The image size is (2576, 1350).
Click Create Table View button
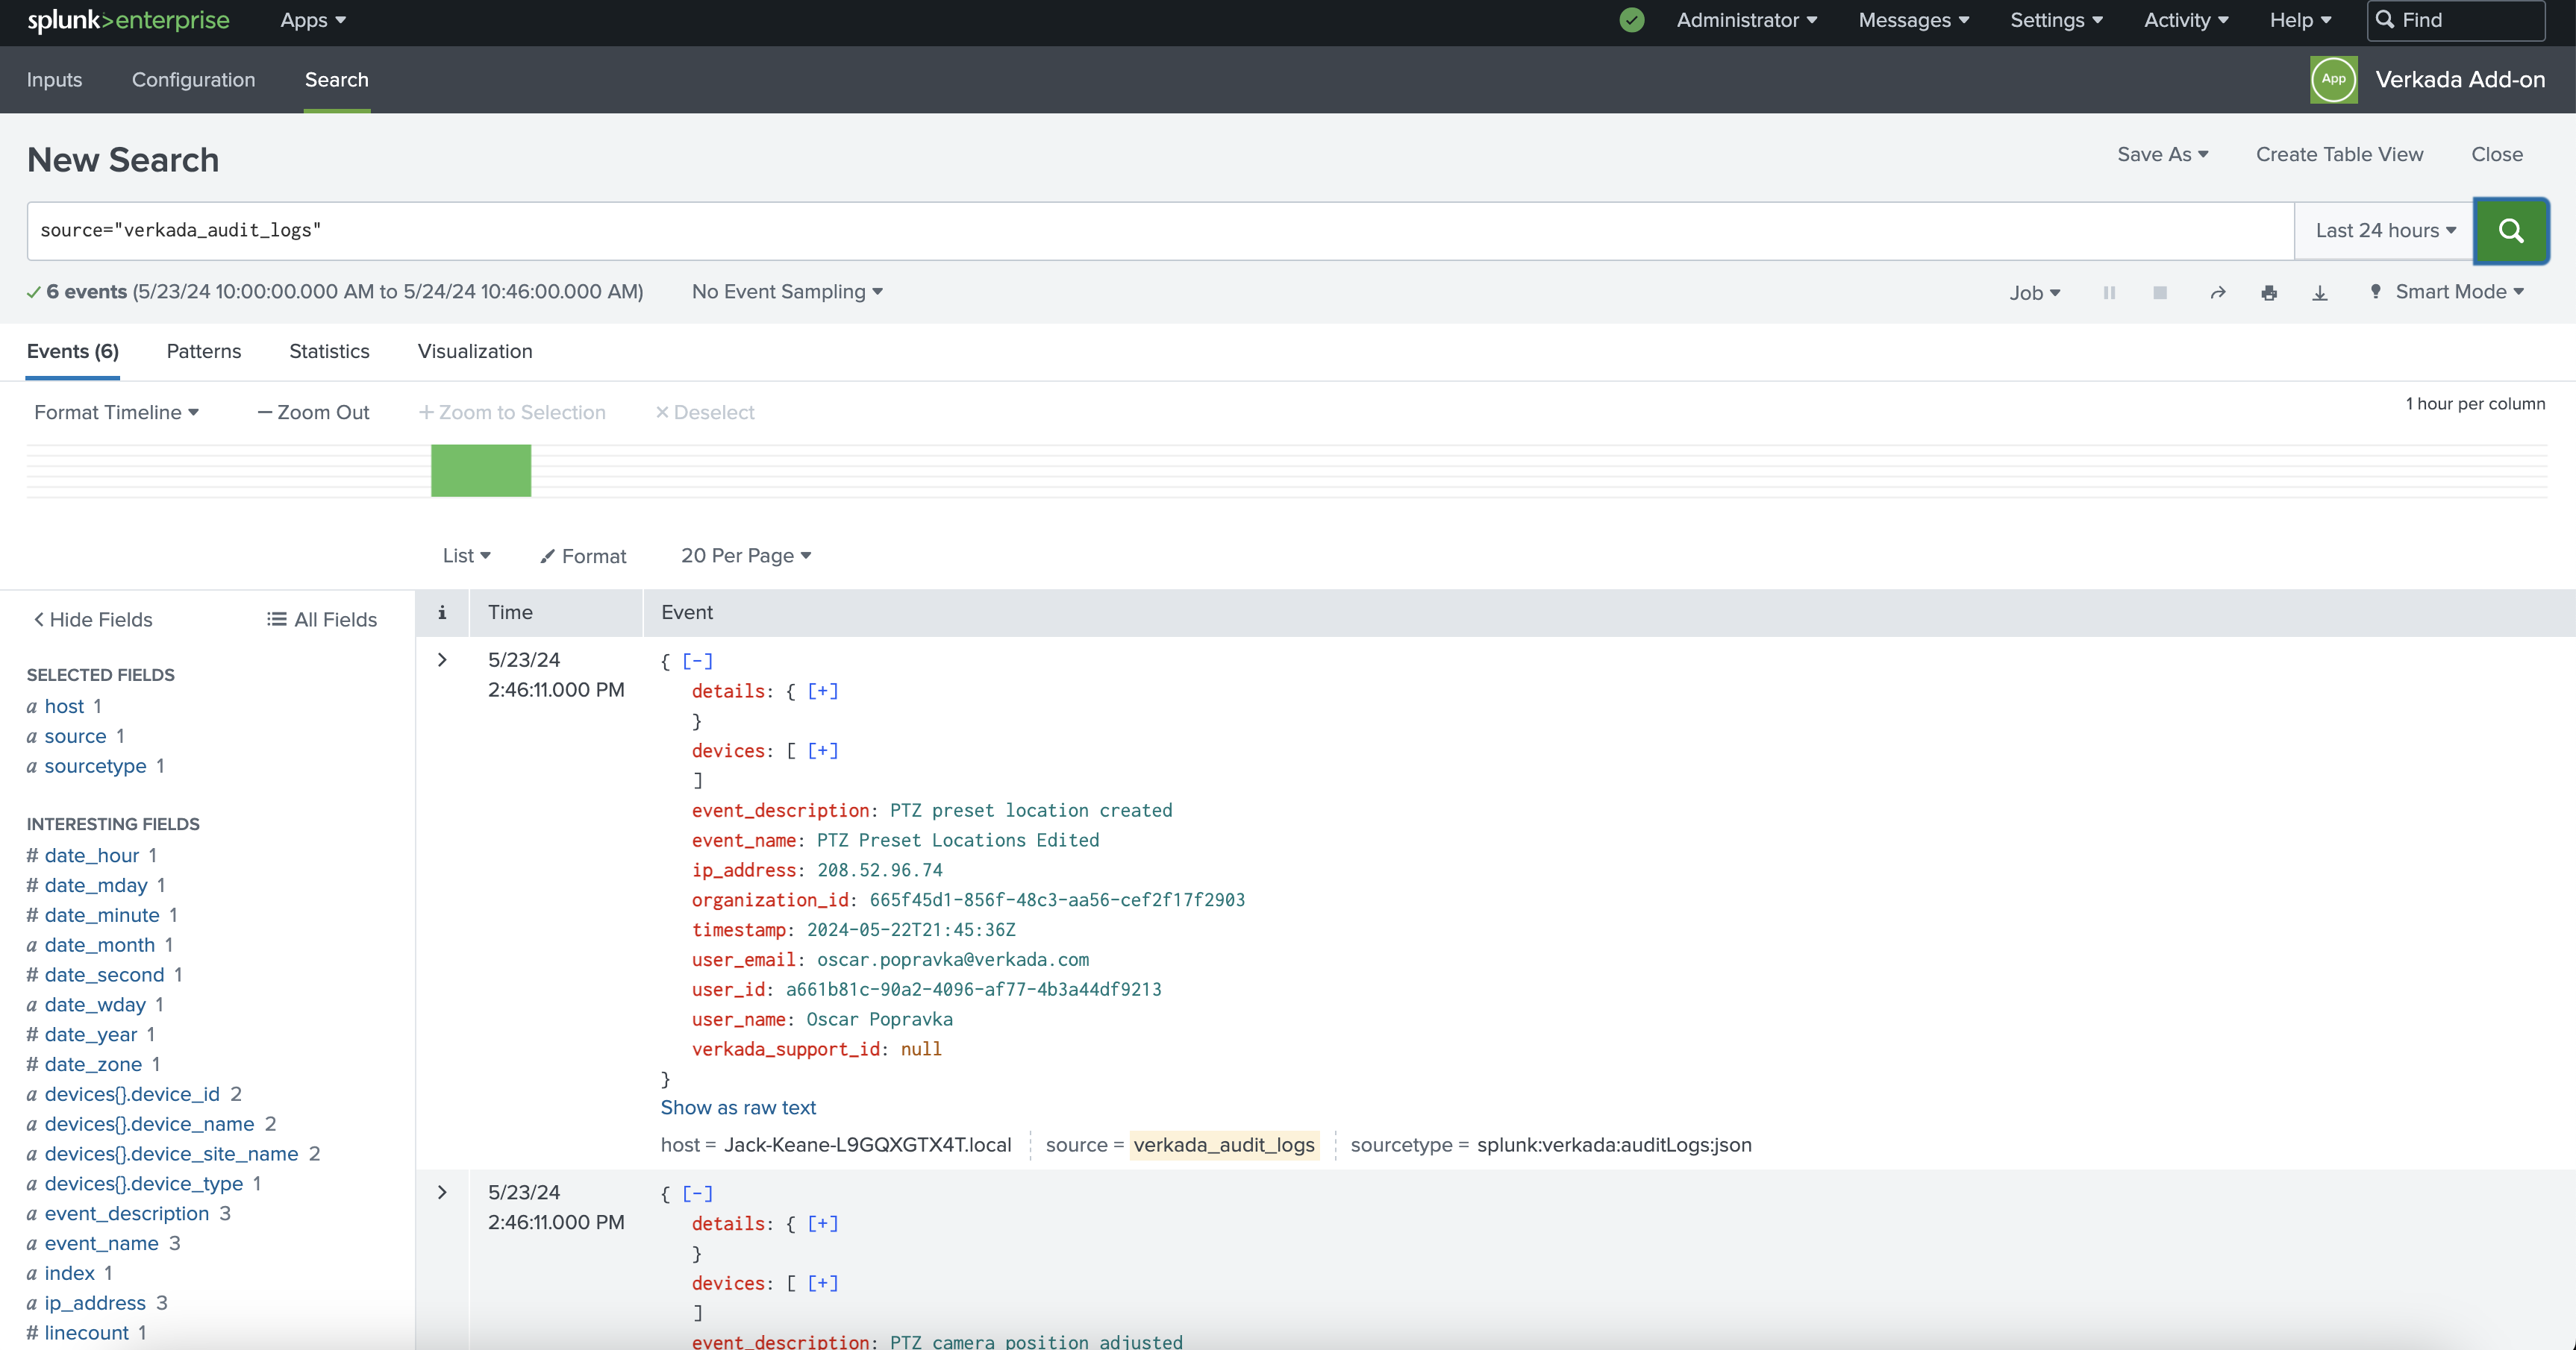pyautogui.click(x=2339, y=155)
